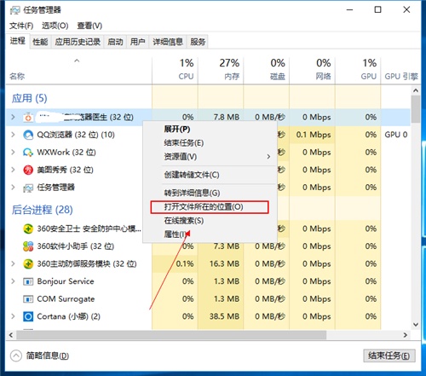Open the resource values submenu arrow
Image resolution: width=426 pixels, height=376 pixels.
(268, 157)
